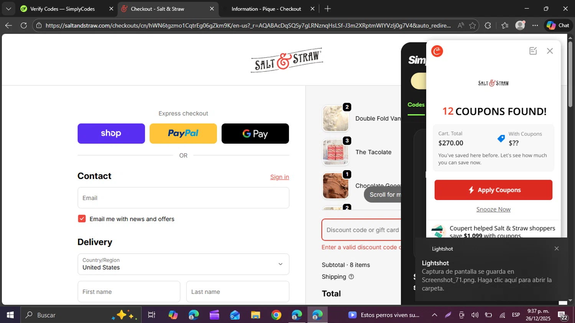Open Google Chrome from taskbar
The width and height of the screenshot is (575, 323).
(276, 315)
